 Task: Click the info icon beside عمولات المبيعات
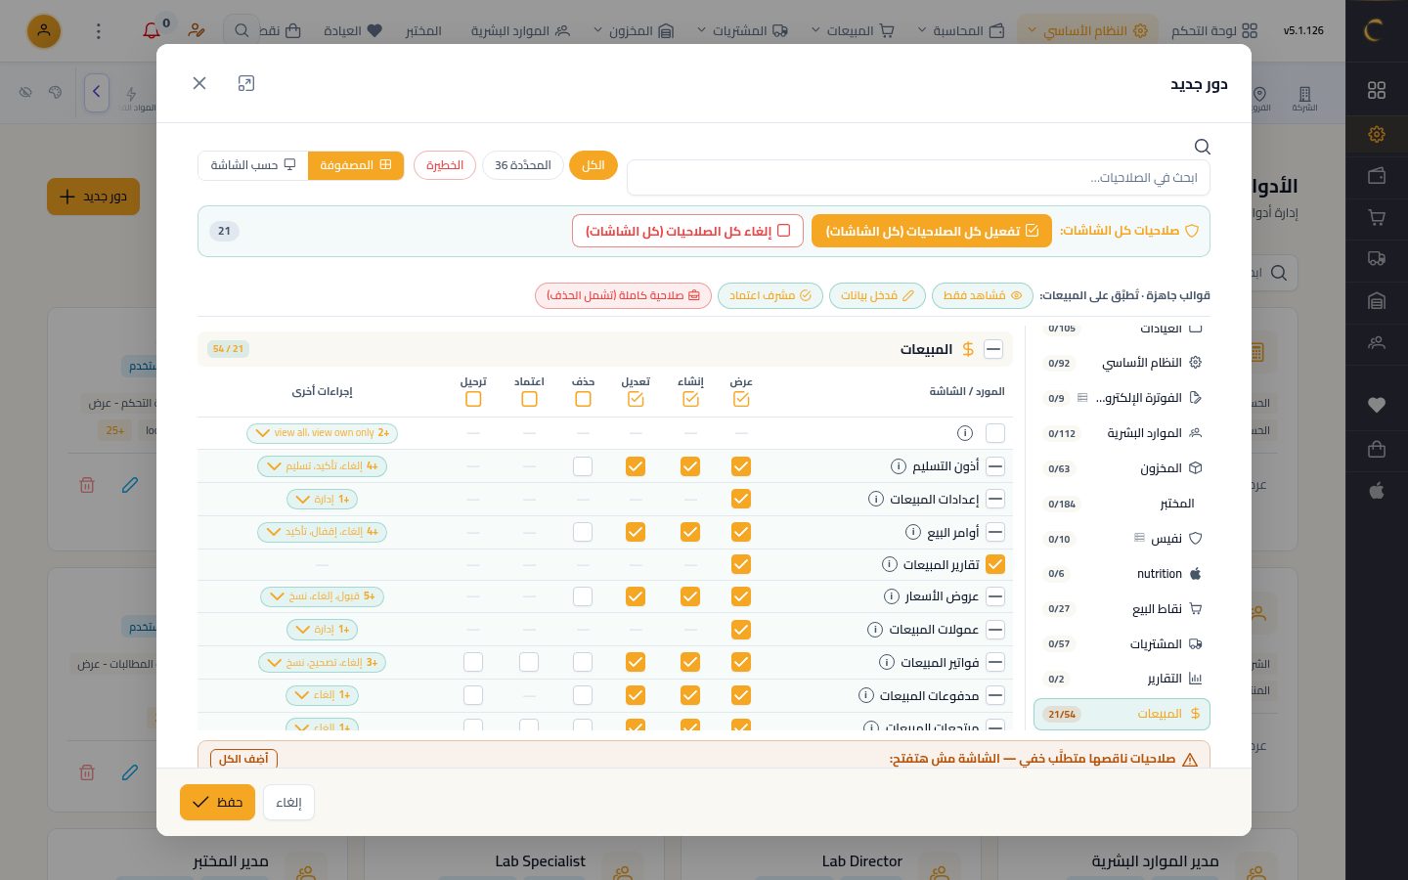click(875, 630)
